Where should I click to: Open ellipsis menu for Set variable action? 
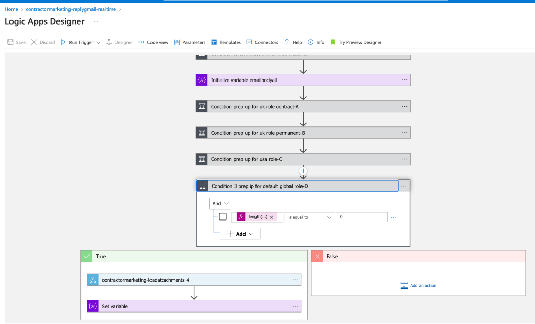[x=296, y=306]
